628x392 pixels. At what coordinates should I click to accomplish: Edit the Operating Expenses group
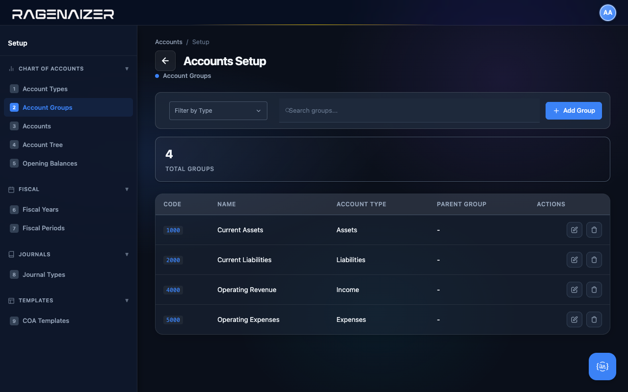click(x=575, y=319)
